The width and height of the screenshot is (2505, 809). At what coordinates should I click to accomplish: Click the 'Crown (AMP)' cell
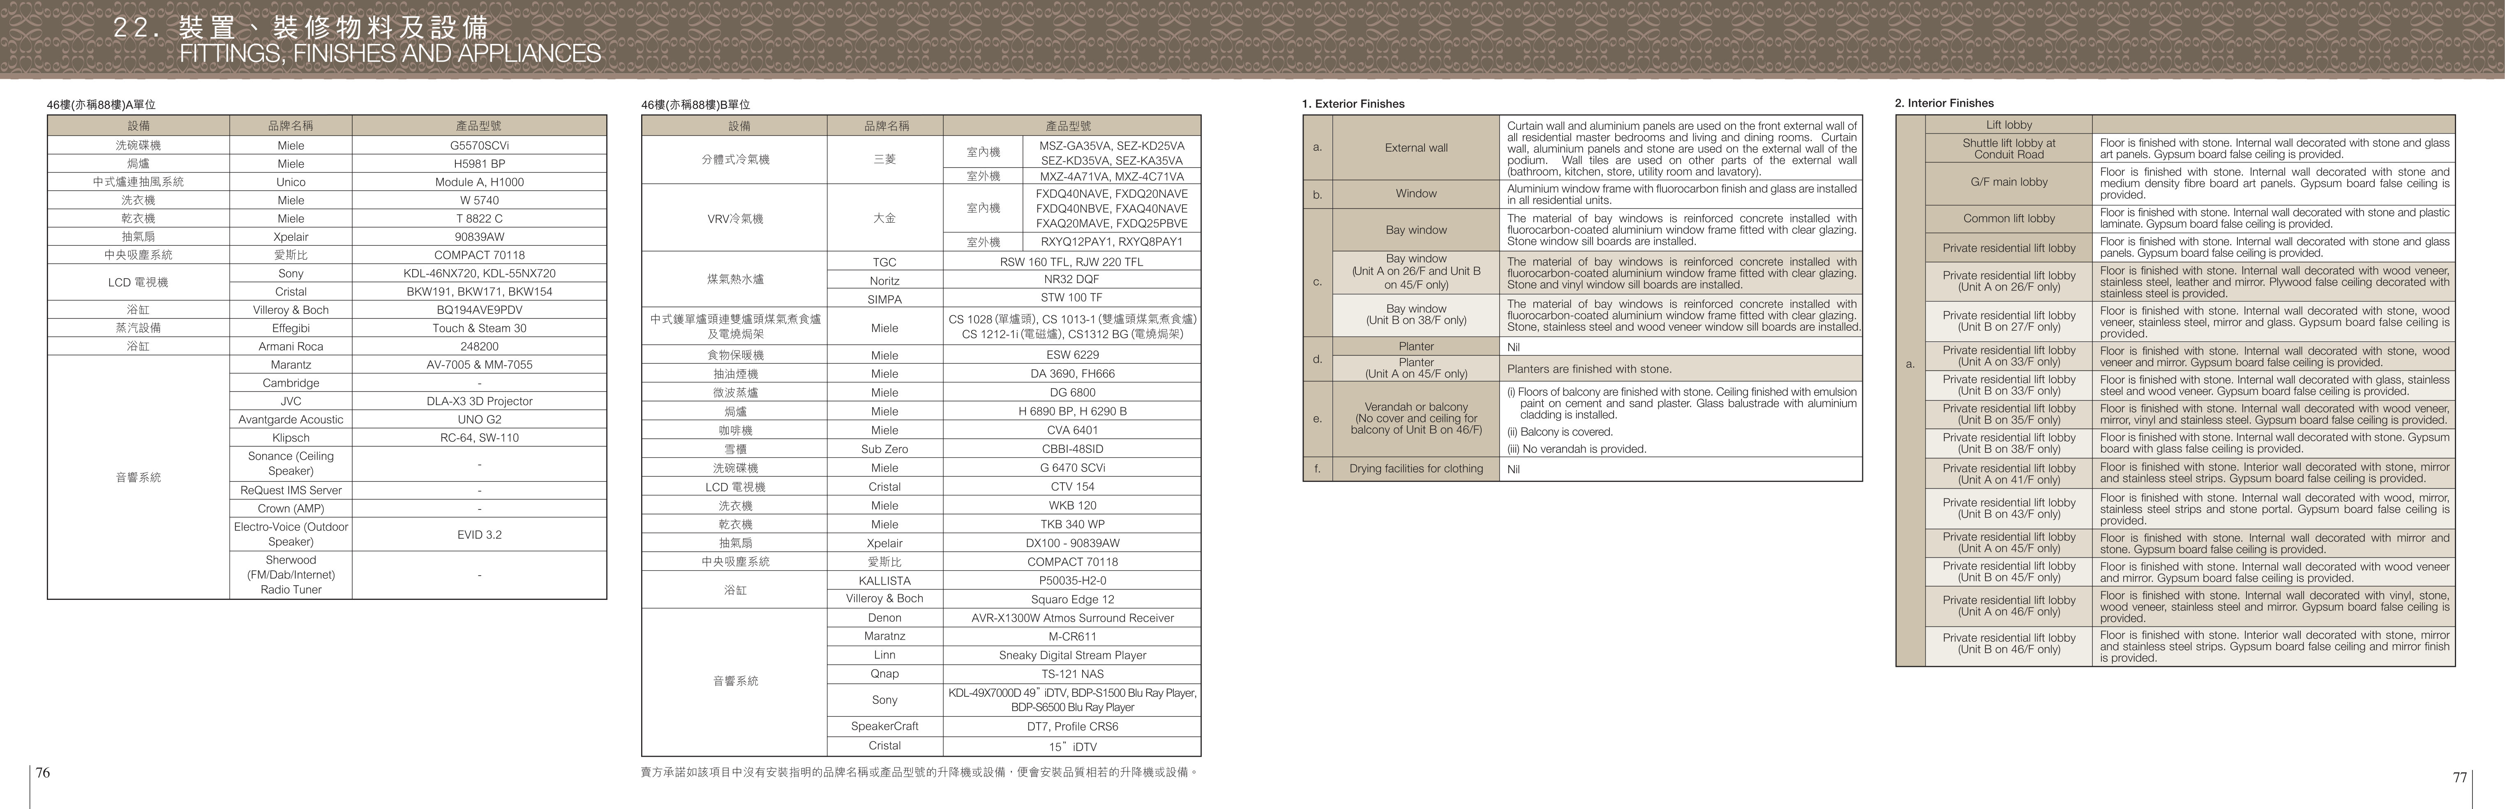[291, 509]
